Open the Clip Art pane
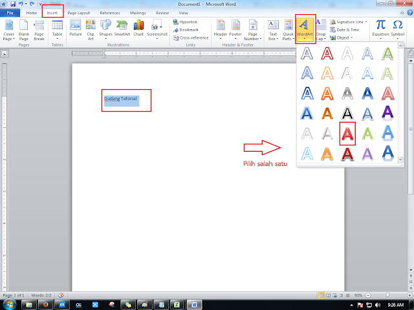 (91, 30)
